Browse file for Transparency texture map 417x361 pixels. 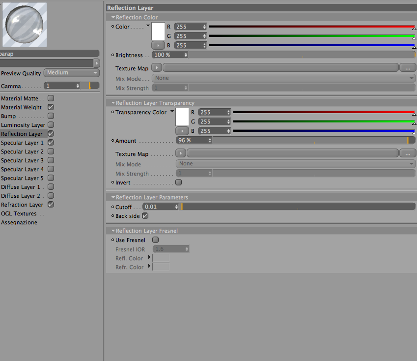[408, 153]
